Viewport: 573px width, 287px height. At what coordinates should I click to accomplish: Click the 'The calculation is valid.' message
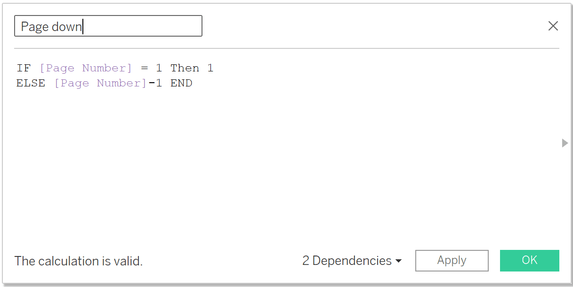pos(79,261)
